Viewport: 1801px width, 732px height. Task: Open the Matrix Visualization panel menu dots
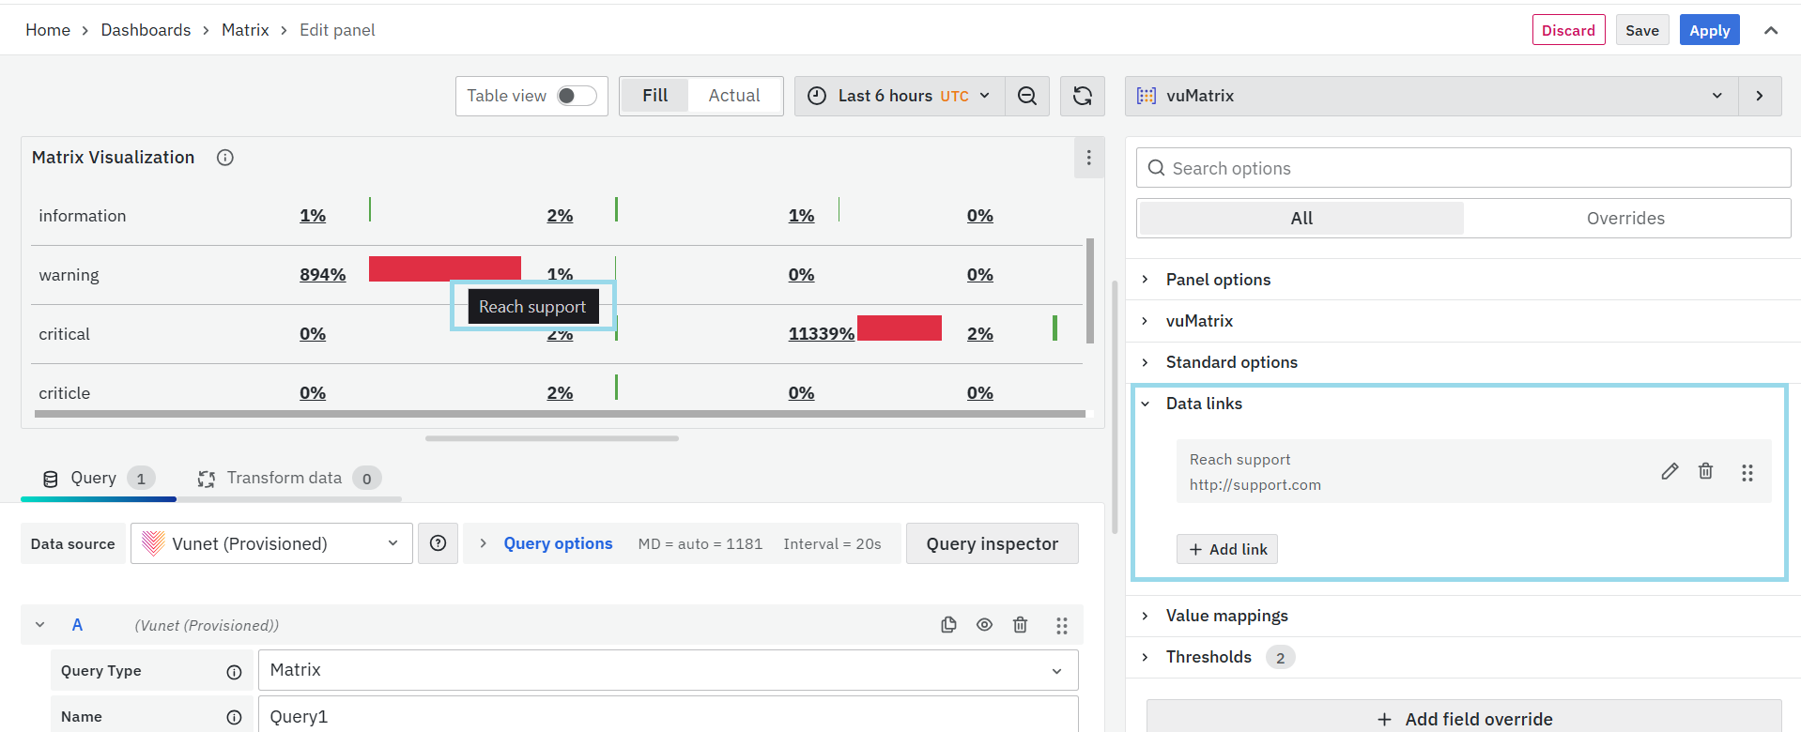[1088, 158]
